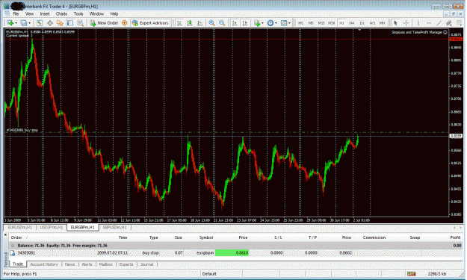Launch MetaEditor with the orange icon
The width and height of the screenshot is (467, 280).
[125, 23]
